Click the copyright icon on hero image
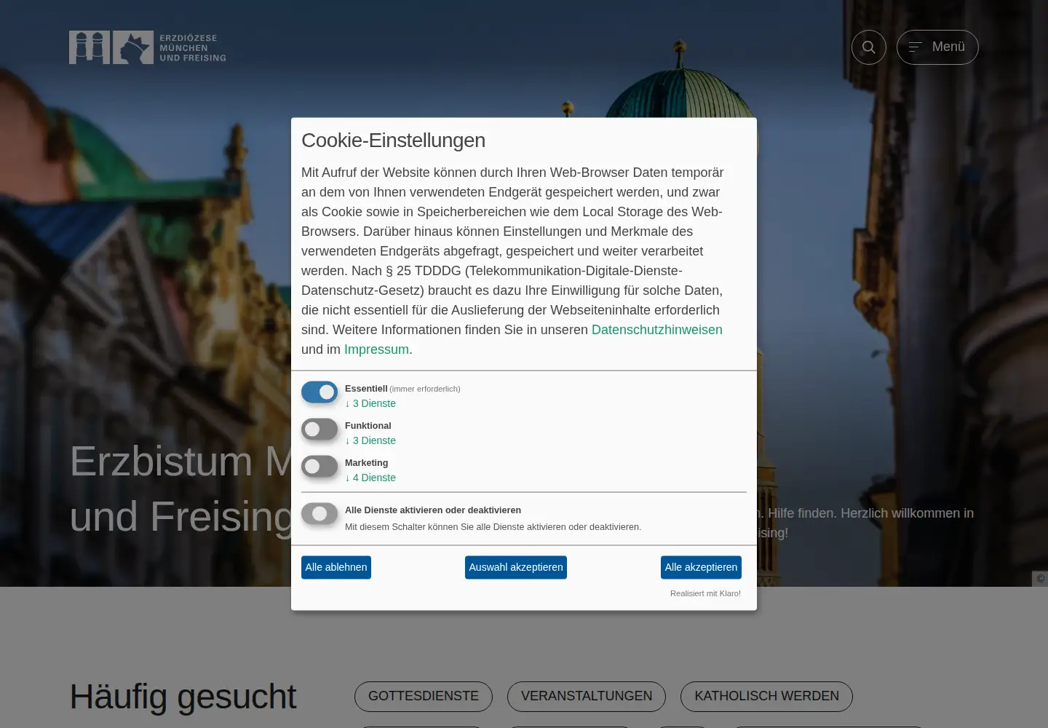 [1040, 579]
